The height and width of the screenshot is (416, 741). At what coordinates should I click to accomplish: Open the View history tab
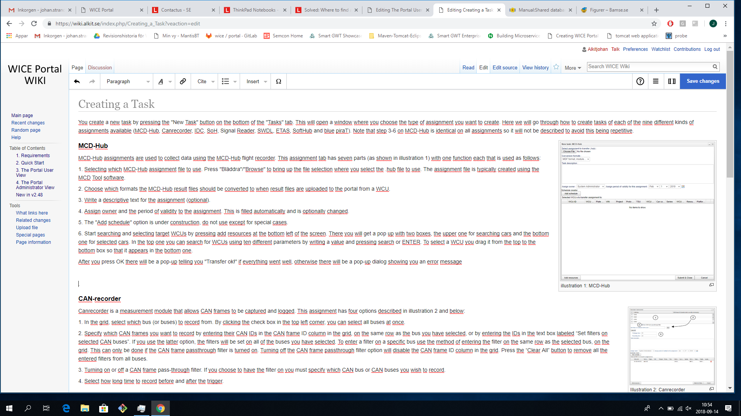point(535,67)
